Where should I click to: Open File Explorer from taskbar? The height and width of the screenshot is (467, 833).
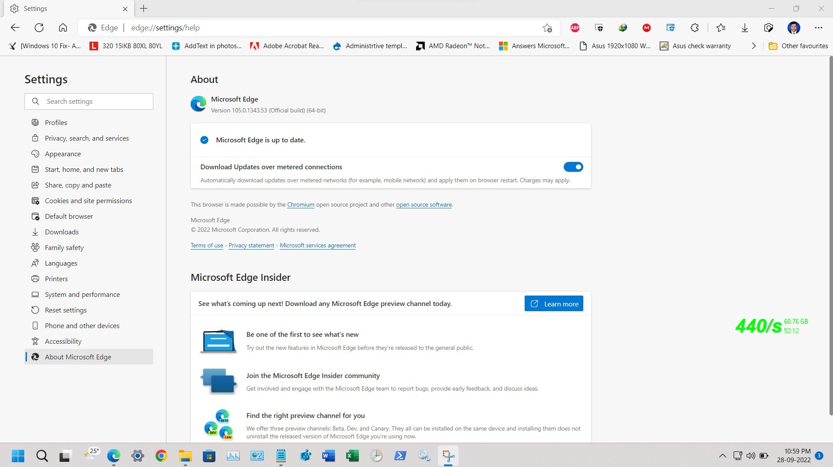(185, 456)
